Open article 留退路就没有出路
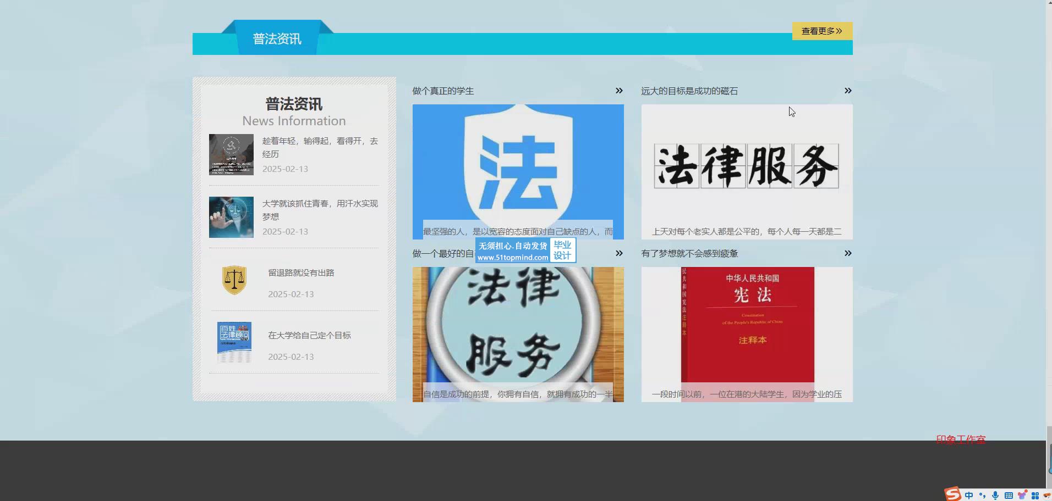 pyautogui.click(x=301, y=273)
